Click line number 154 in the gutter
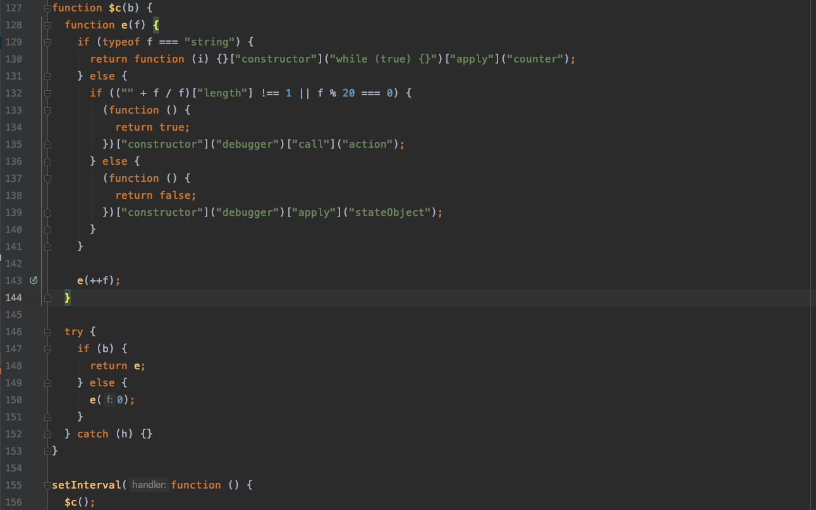The height and width of the screenshot is (510, 816). [13, 468]
